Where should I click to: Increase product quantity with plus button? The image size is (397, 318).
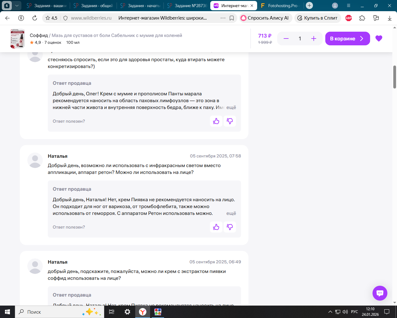click(314, 39)
